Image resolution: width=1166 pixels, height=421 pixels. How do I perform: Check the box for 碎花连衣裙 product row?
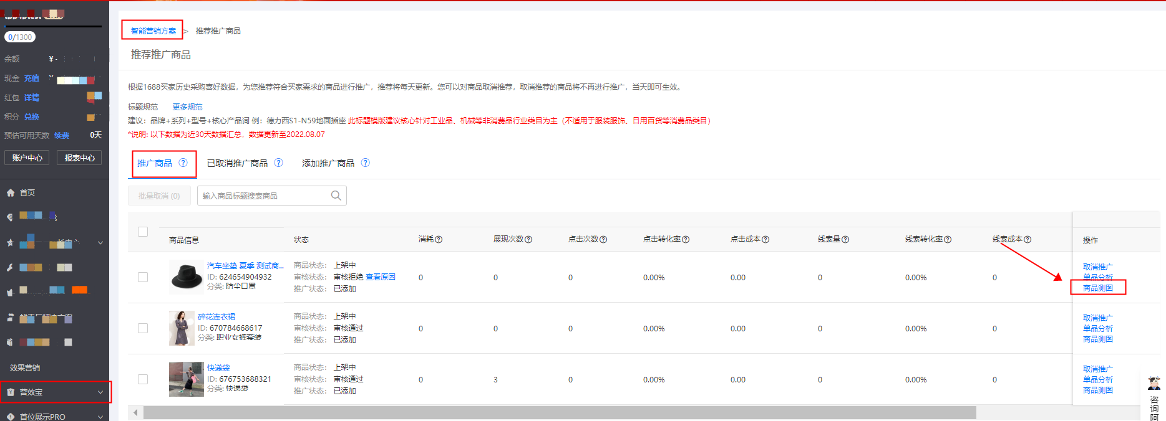(x=143, y=328)
